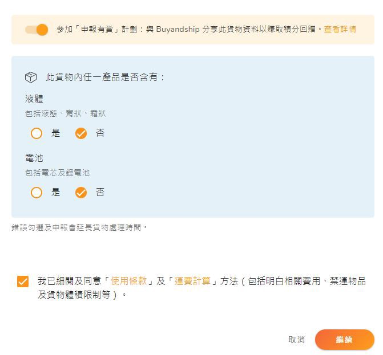
Task: Select 是 radio for 電池
Action: (x=37, y=193)
